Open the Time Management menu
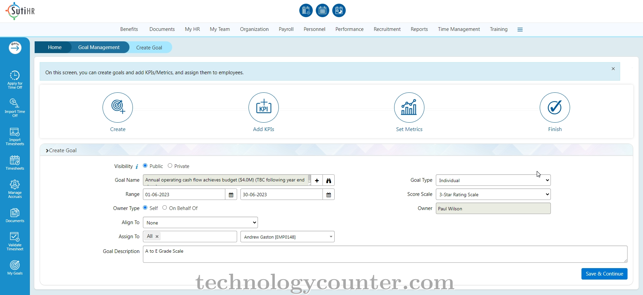Screen dimensions: 643x295 point(459,29)
